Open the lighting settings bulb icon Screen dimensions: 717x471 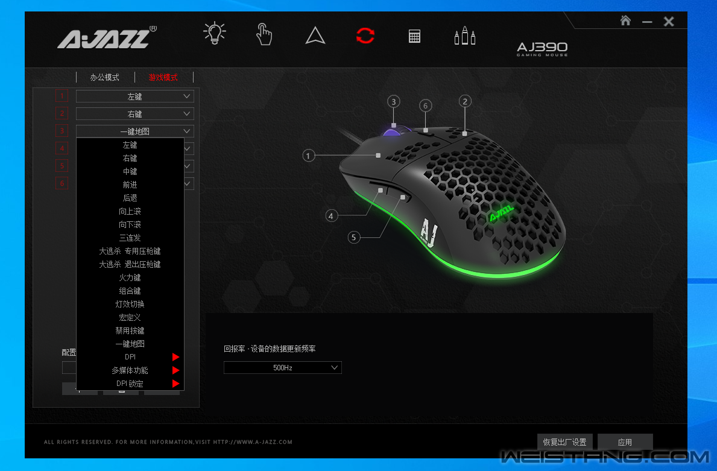coord(215,33)
